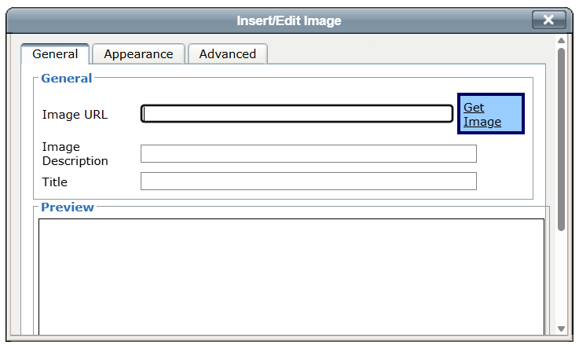Click the Get Image link
579x345 pixels.
[482, 115]
